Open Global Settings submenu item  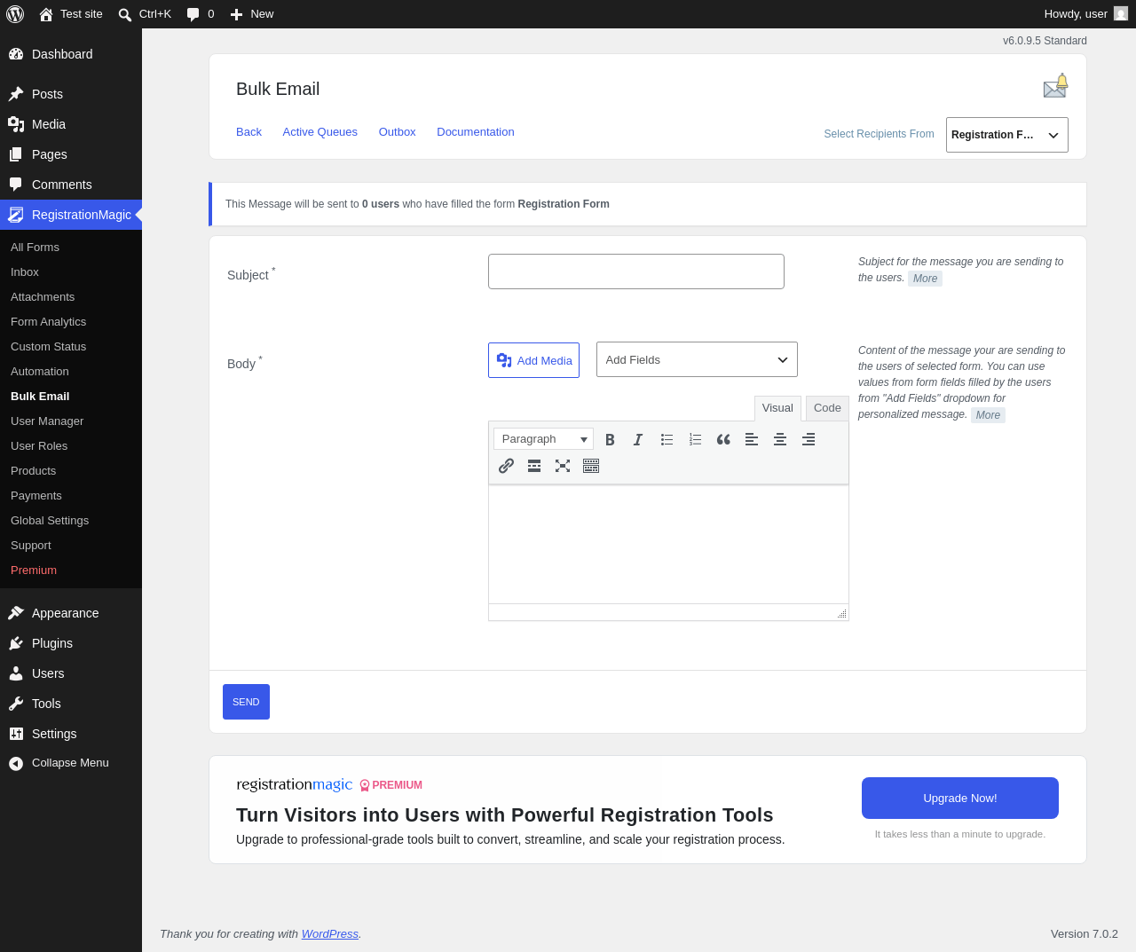(71, 521)
